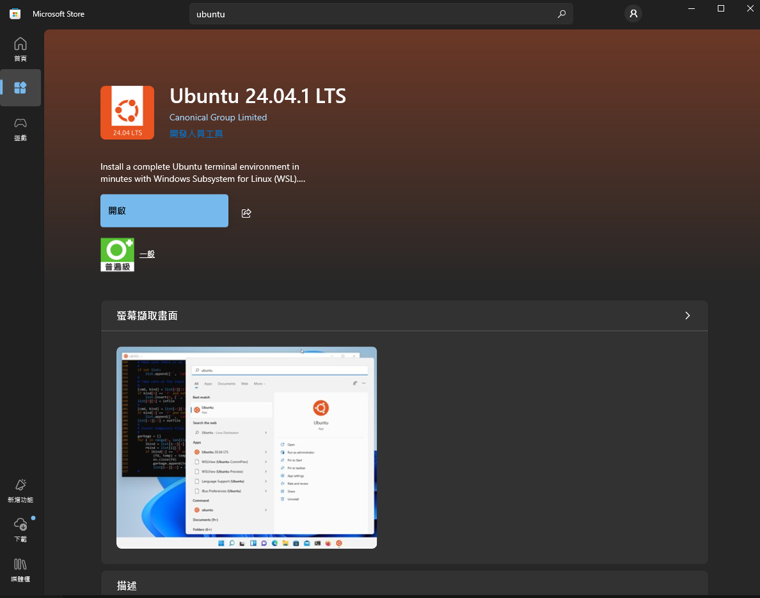Open Downloads (下載) in sidebar

20,529
